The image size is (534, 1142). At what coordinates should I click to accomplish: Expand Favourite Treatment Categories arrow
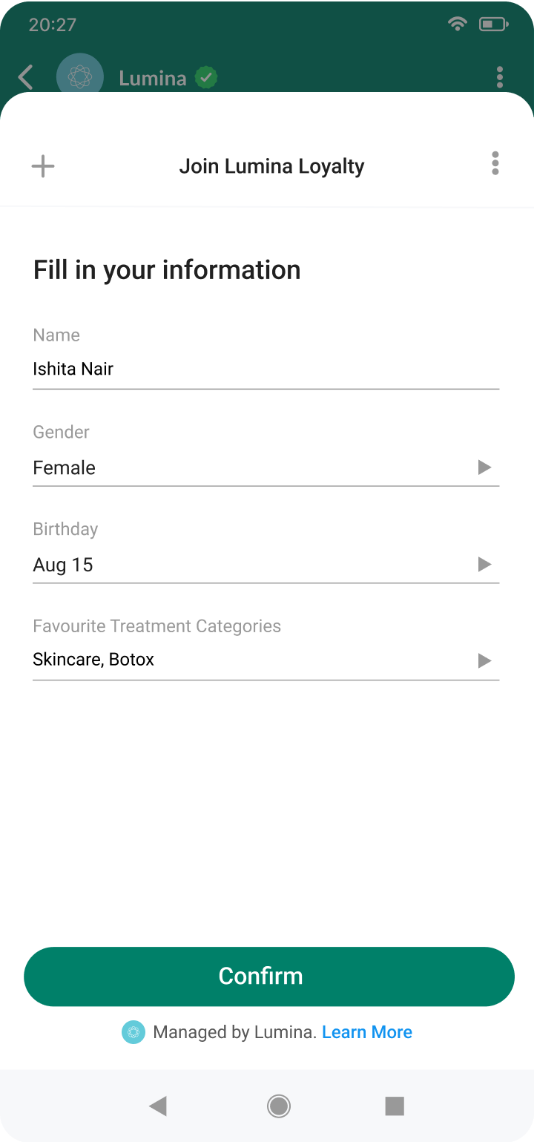(x=484, y=660)
